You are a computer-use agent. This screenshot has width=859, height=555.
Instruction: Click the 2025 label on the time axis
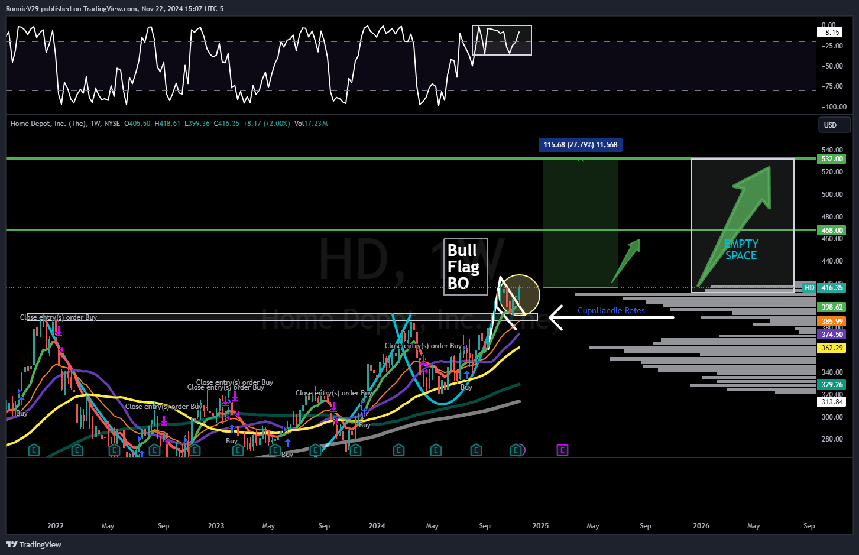point(540,525)
